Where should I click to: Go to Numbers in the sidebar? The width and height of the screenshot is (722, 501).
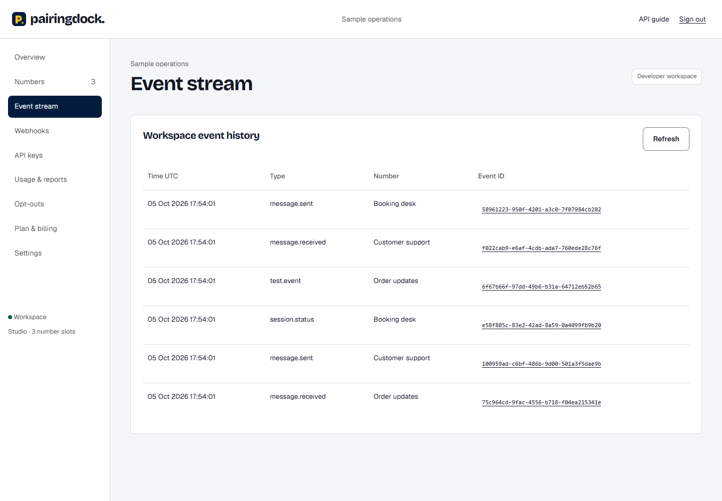pyautogui.click(x=55, y=82)
